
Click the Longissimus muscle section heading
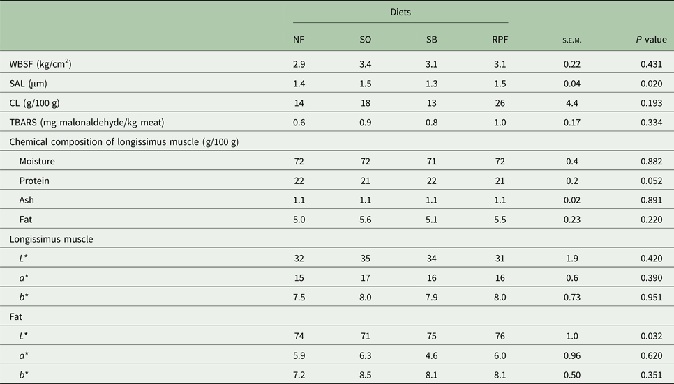[51, 238]
